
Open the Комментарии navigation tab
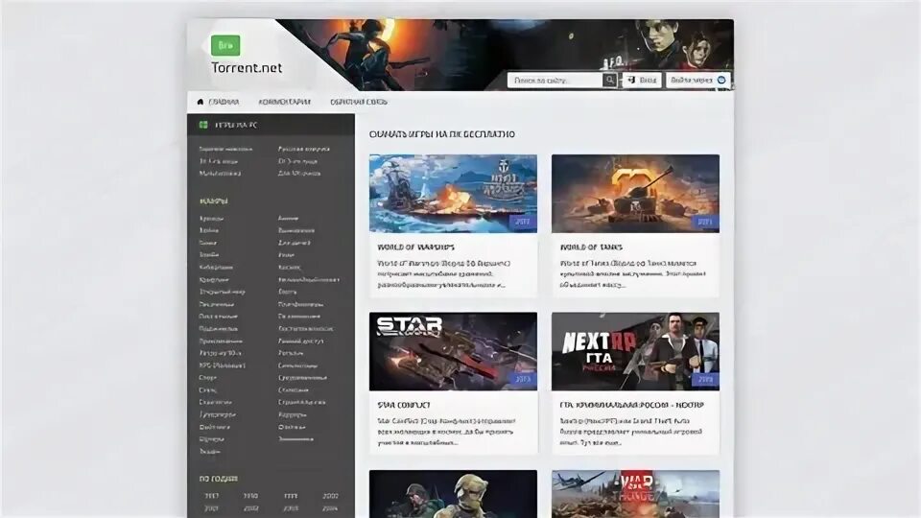click(284, 102)
